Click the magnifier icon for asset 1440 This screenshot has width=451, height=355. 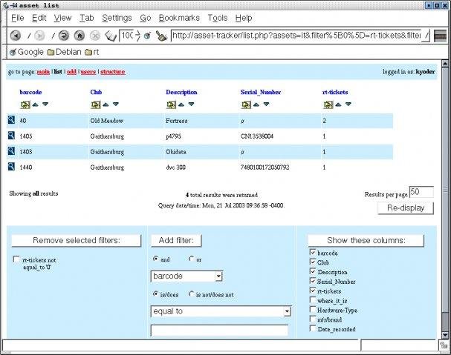[x=12, y=167]
